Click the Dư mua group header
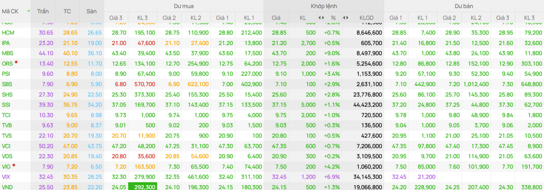544x190 pixels. (x=184, y=6)
